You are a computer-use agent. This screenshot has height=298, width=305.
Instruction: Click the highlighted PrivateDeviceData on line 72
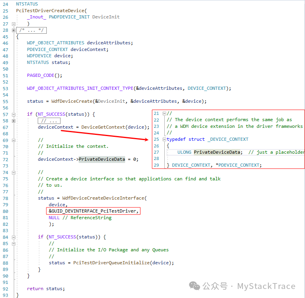tap(102, 159)
